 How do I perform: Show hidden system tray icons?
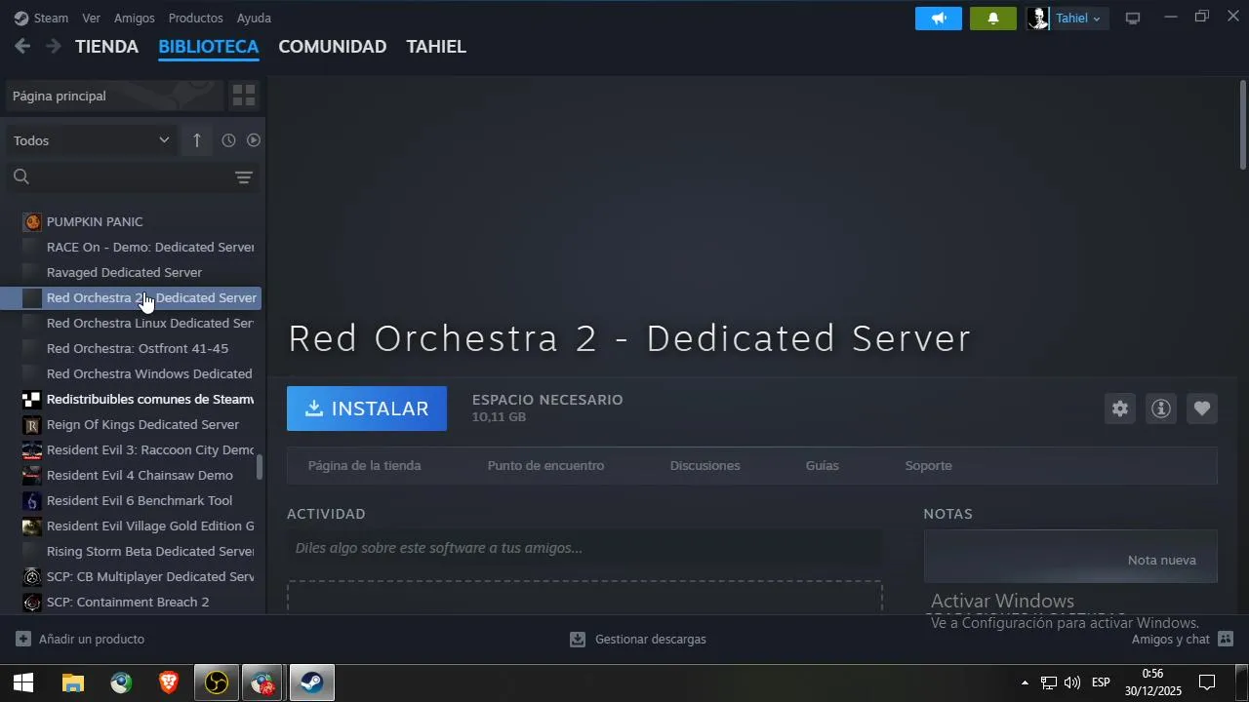point(1025,682)
